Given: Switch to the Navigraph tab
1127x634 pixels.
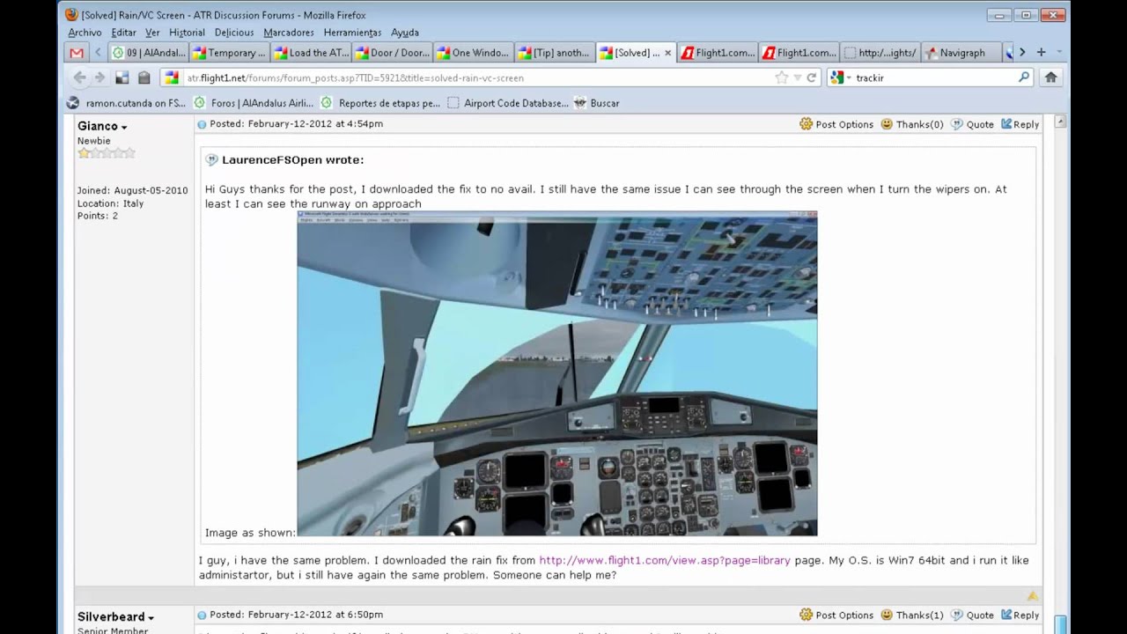Looking at the screenshot, I should [x=961, y=53].
